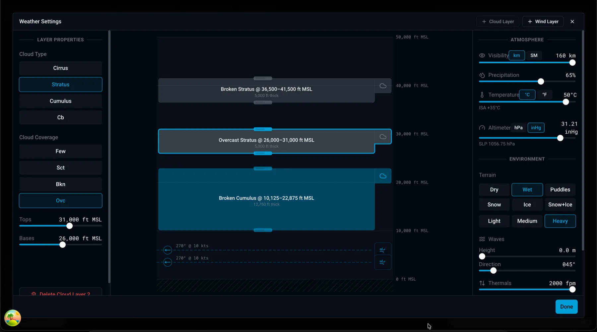Image resolution: width=597 pixels, height=332 pixels.
Task: Set cloud coverage to Few
Action: tap(61, 151)
